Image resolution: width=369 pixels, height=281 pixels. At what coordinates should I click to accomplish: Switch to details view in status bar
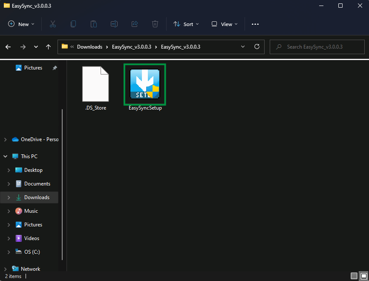(x=354, y=276)
